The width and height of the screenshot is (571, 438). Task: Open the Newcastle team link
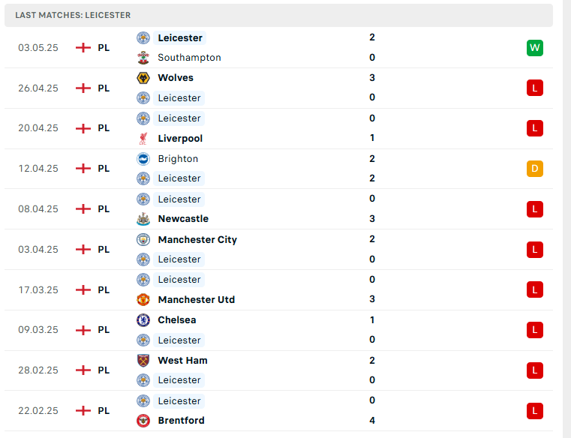[x=183, y=219]
